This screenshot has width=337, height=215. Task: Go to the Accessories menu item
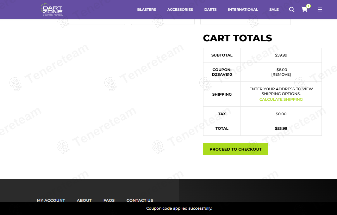(x=180, y=9)
